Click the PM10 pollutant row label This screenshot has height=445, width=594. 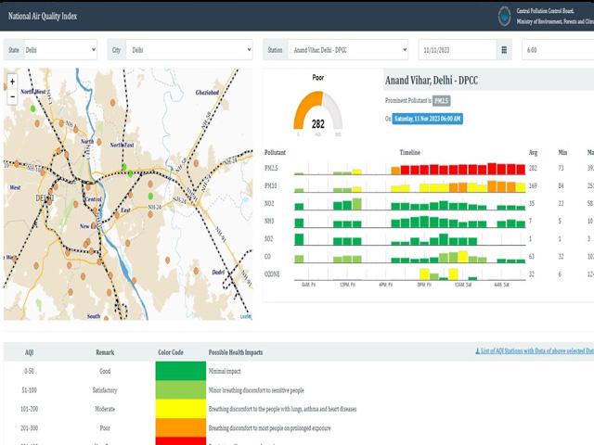point(271,185)
